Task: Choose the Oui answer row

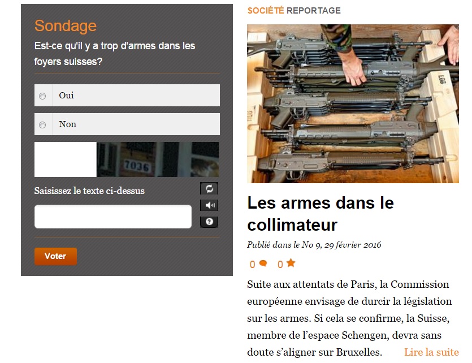Action: tap(127, 96)
